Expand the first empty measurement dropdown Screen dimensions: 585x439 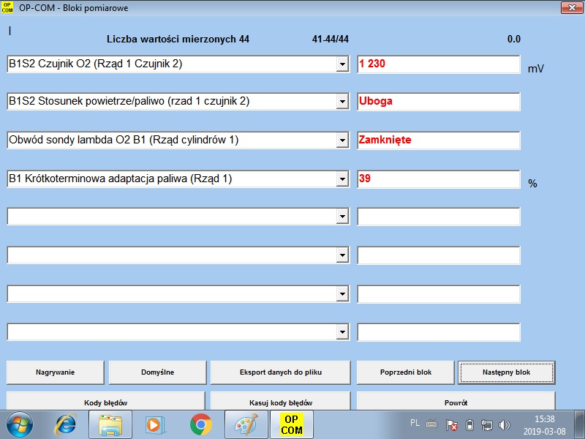[x=341, y=217]
